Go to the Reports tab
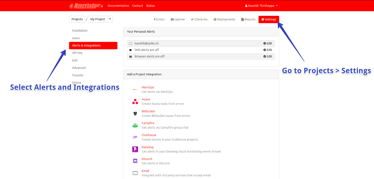 [248, 19]
